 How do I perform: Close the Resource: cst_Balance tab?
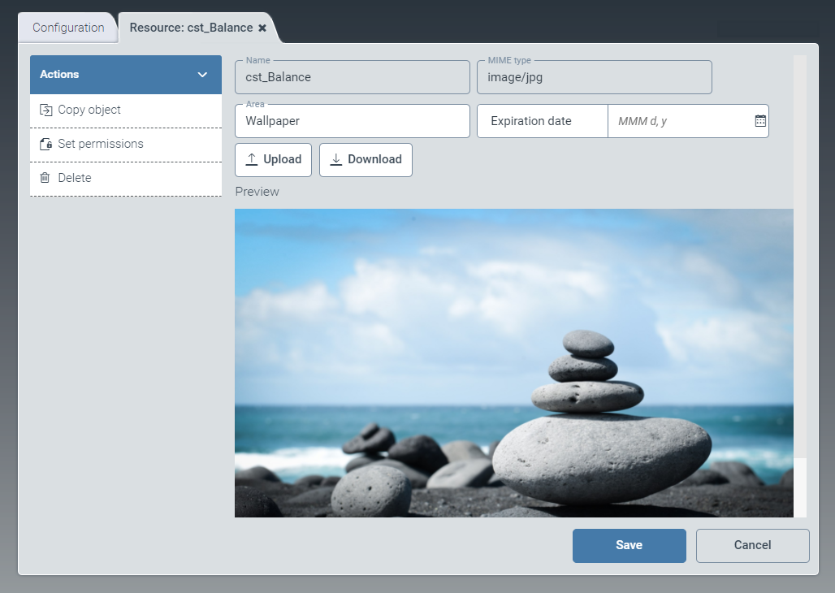coord(262,28)
